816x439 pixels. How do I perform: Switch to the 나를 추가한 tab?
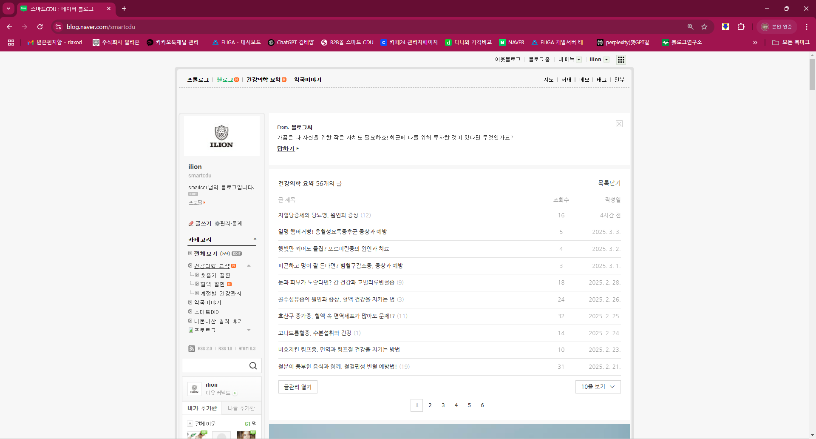click(x=241, y=408)
